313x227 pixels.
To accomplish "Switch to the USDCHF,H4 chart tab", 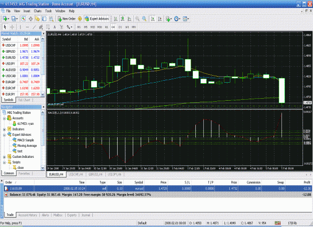I will (x=76, y=174).
